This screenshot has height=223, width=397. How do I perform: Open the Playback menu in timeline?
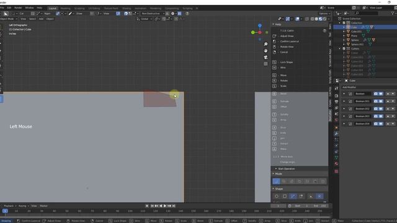point(10,206)
